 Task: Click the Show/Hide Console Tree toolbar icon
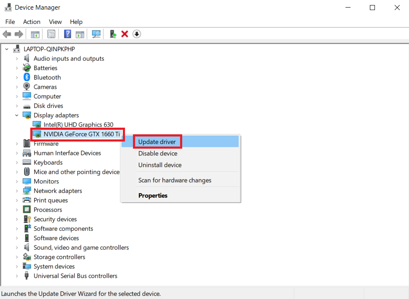[35, 34]
